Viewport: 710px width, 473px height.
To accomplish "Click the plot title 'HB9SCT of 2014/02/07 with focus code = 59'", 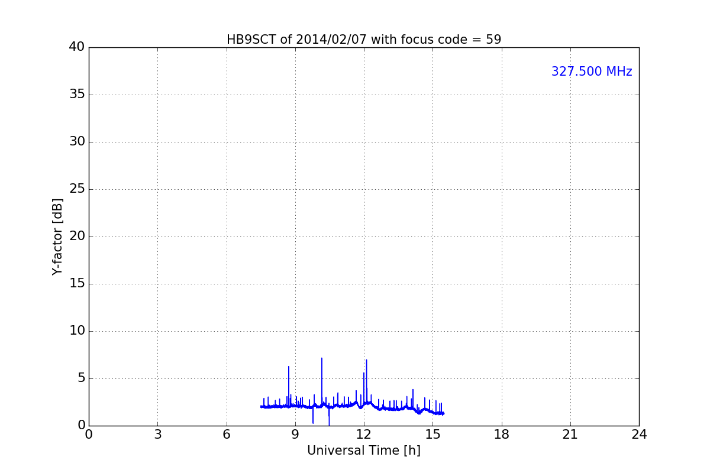I will click(364, 40).
